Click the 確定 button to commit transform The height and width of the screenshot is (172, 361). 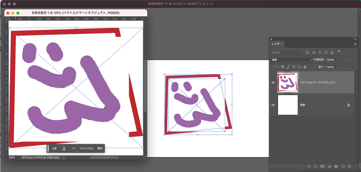coord(100,148)
